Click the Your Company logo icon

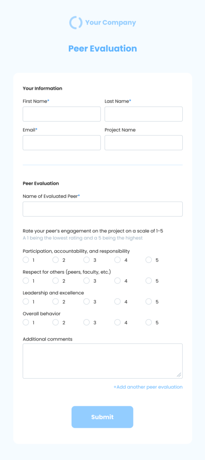point(76,23)
